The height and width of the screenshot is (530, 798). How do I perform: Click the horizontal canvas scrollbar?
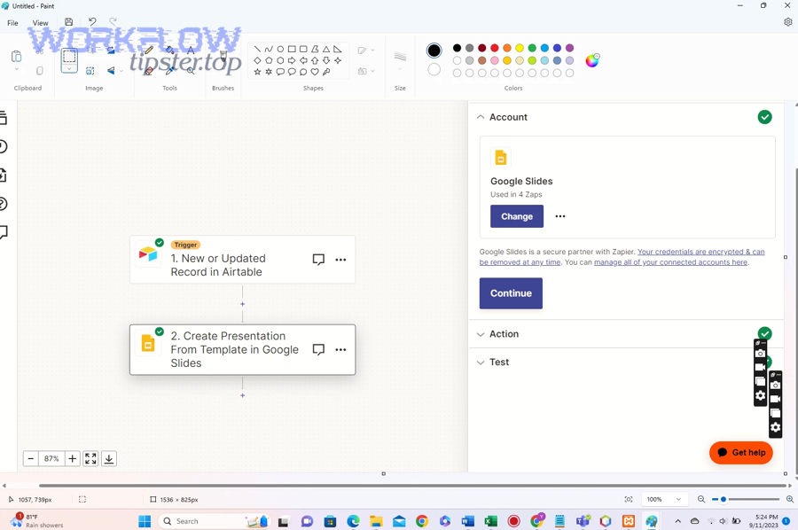click(412, 486)
